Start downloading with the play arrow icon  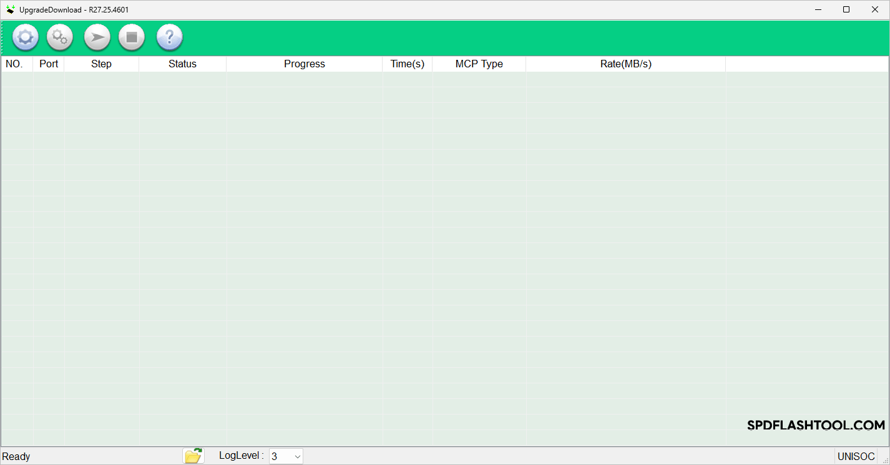coord(97,38)
